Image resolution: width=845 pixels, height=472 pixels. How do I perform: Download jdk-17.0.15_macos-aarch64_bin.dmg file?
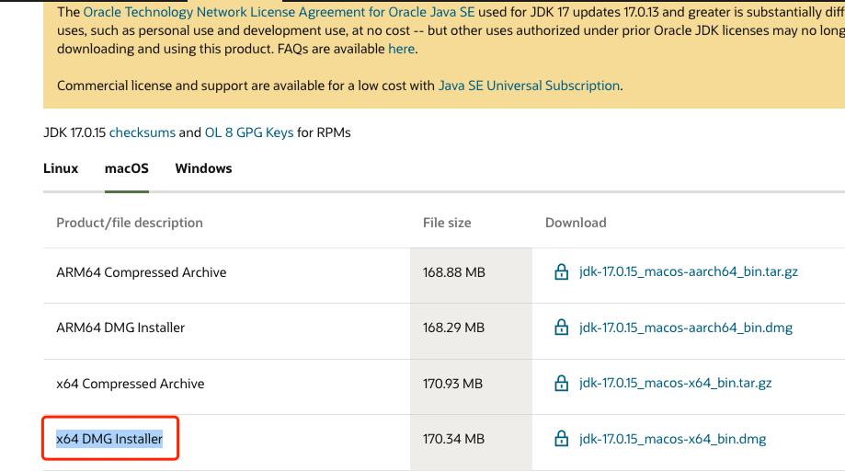(686, 328)
